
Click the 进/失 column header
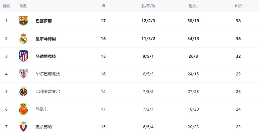(193, 6)
